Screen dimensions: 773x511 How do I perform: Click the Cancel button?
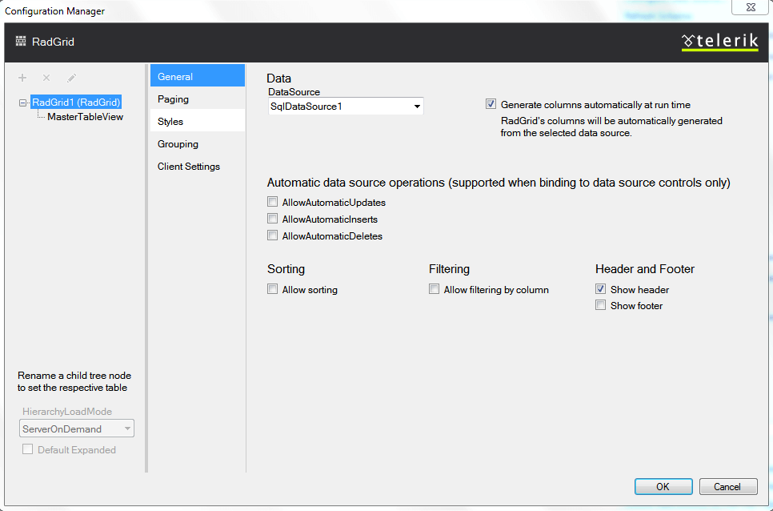pos(727,486)
